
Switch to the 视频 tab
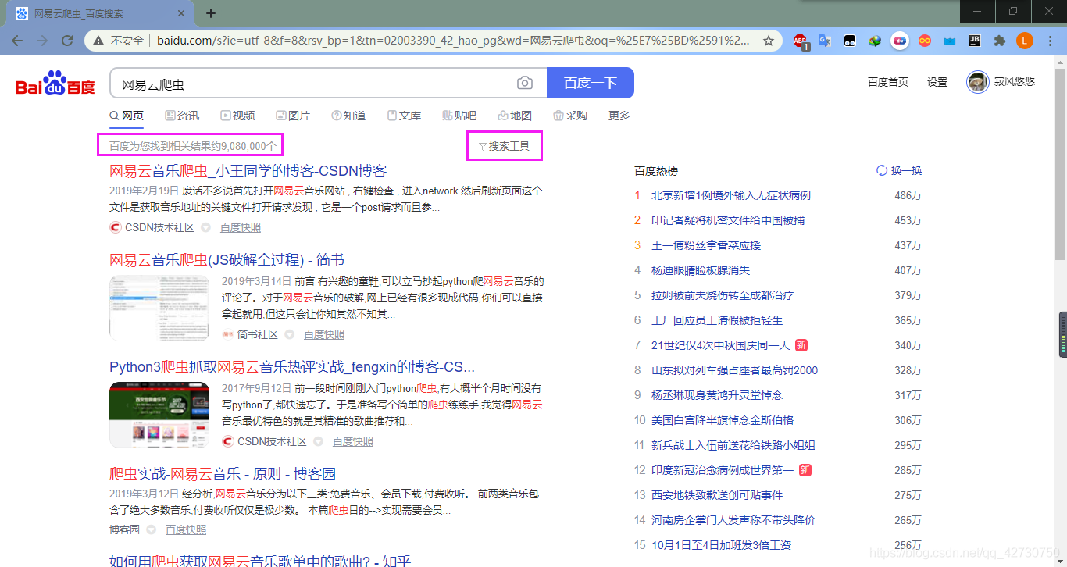click(x=237, y=116)
